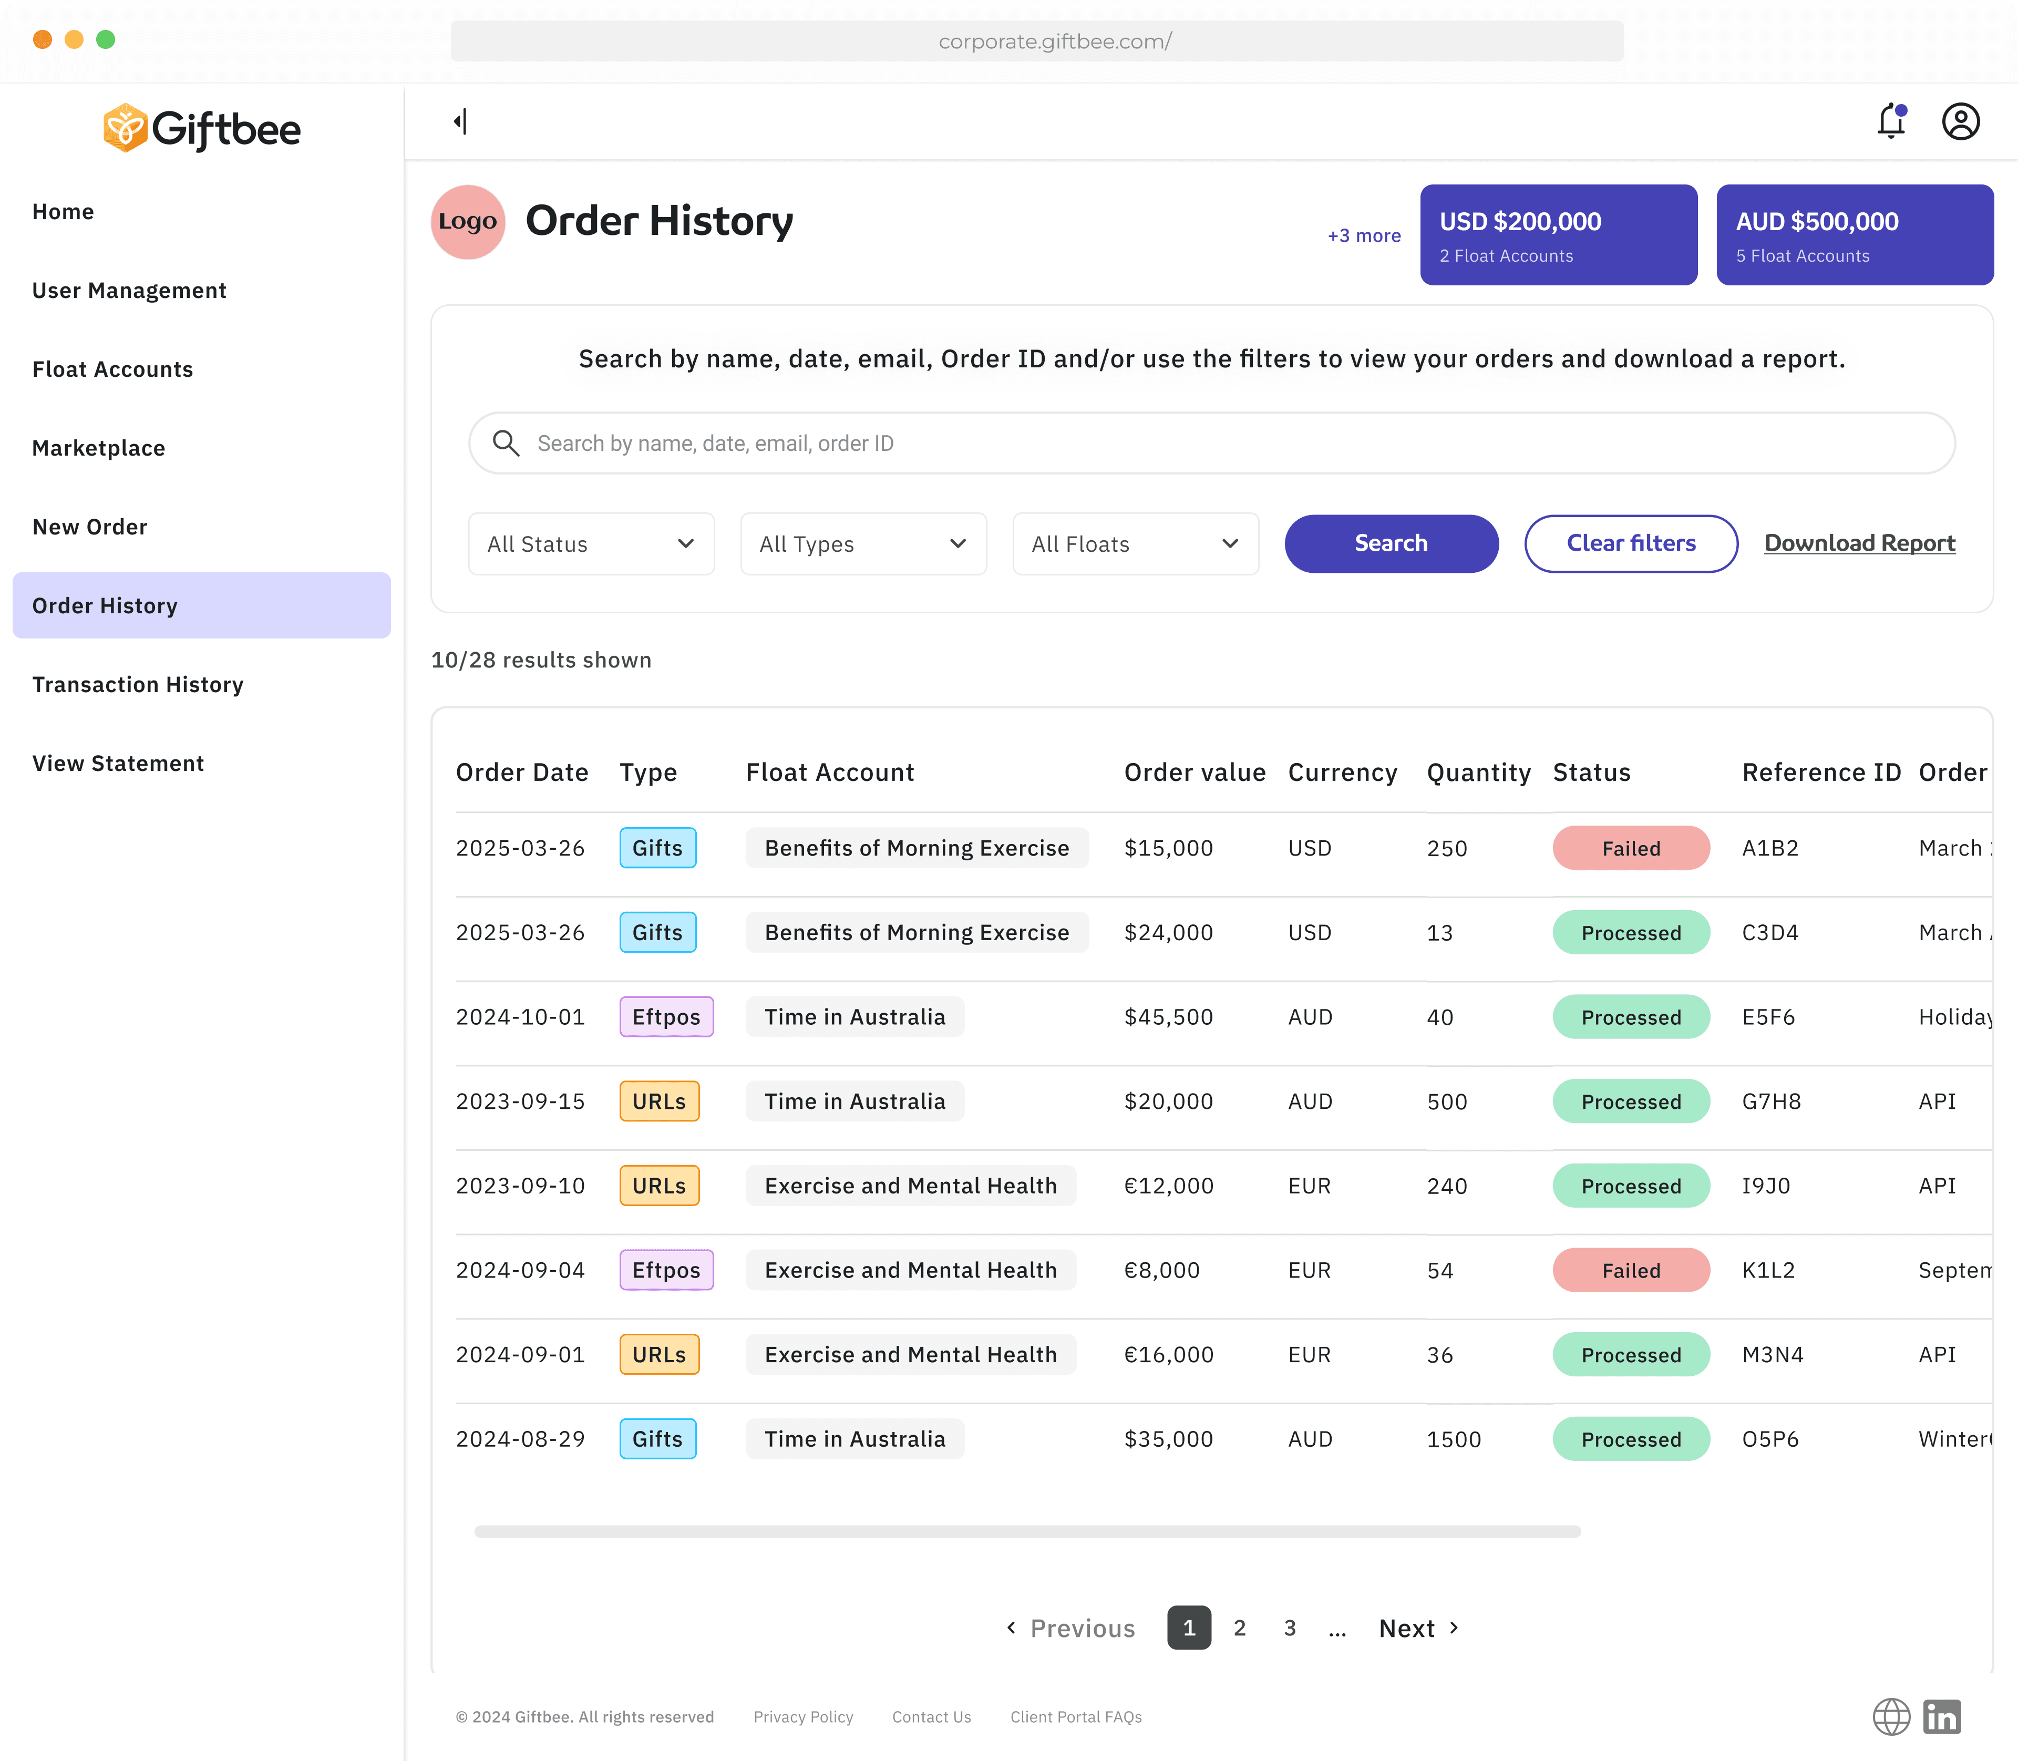2018x1761 pixels.
Task: Expand the All Status dropdown
Action: [591, 543]
